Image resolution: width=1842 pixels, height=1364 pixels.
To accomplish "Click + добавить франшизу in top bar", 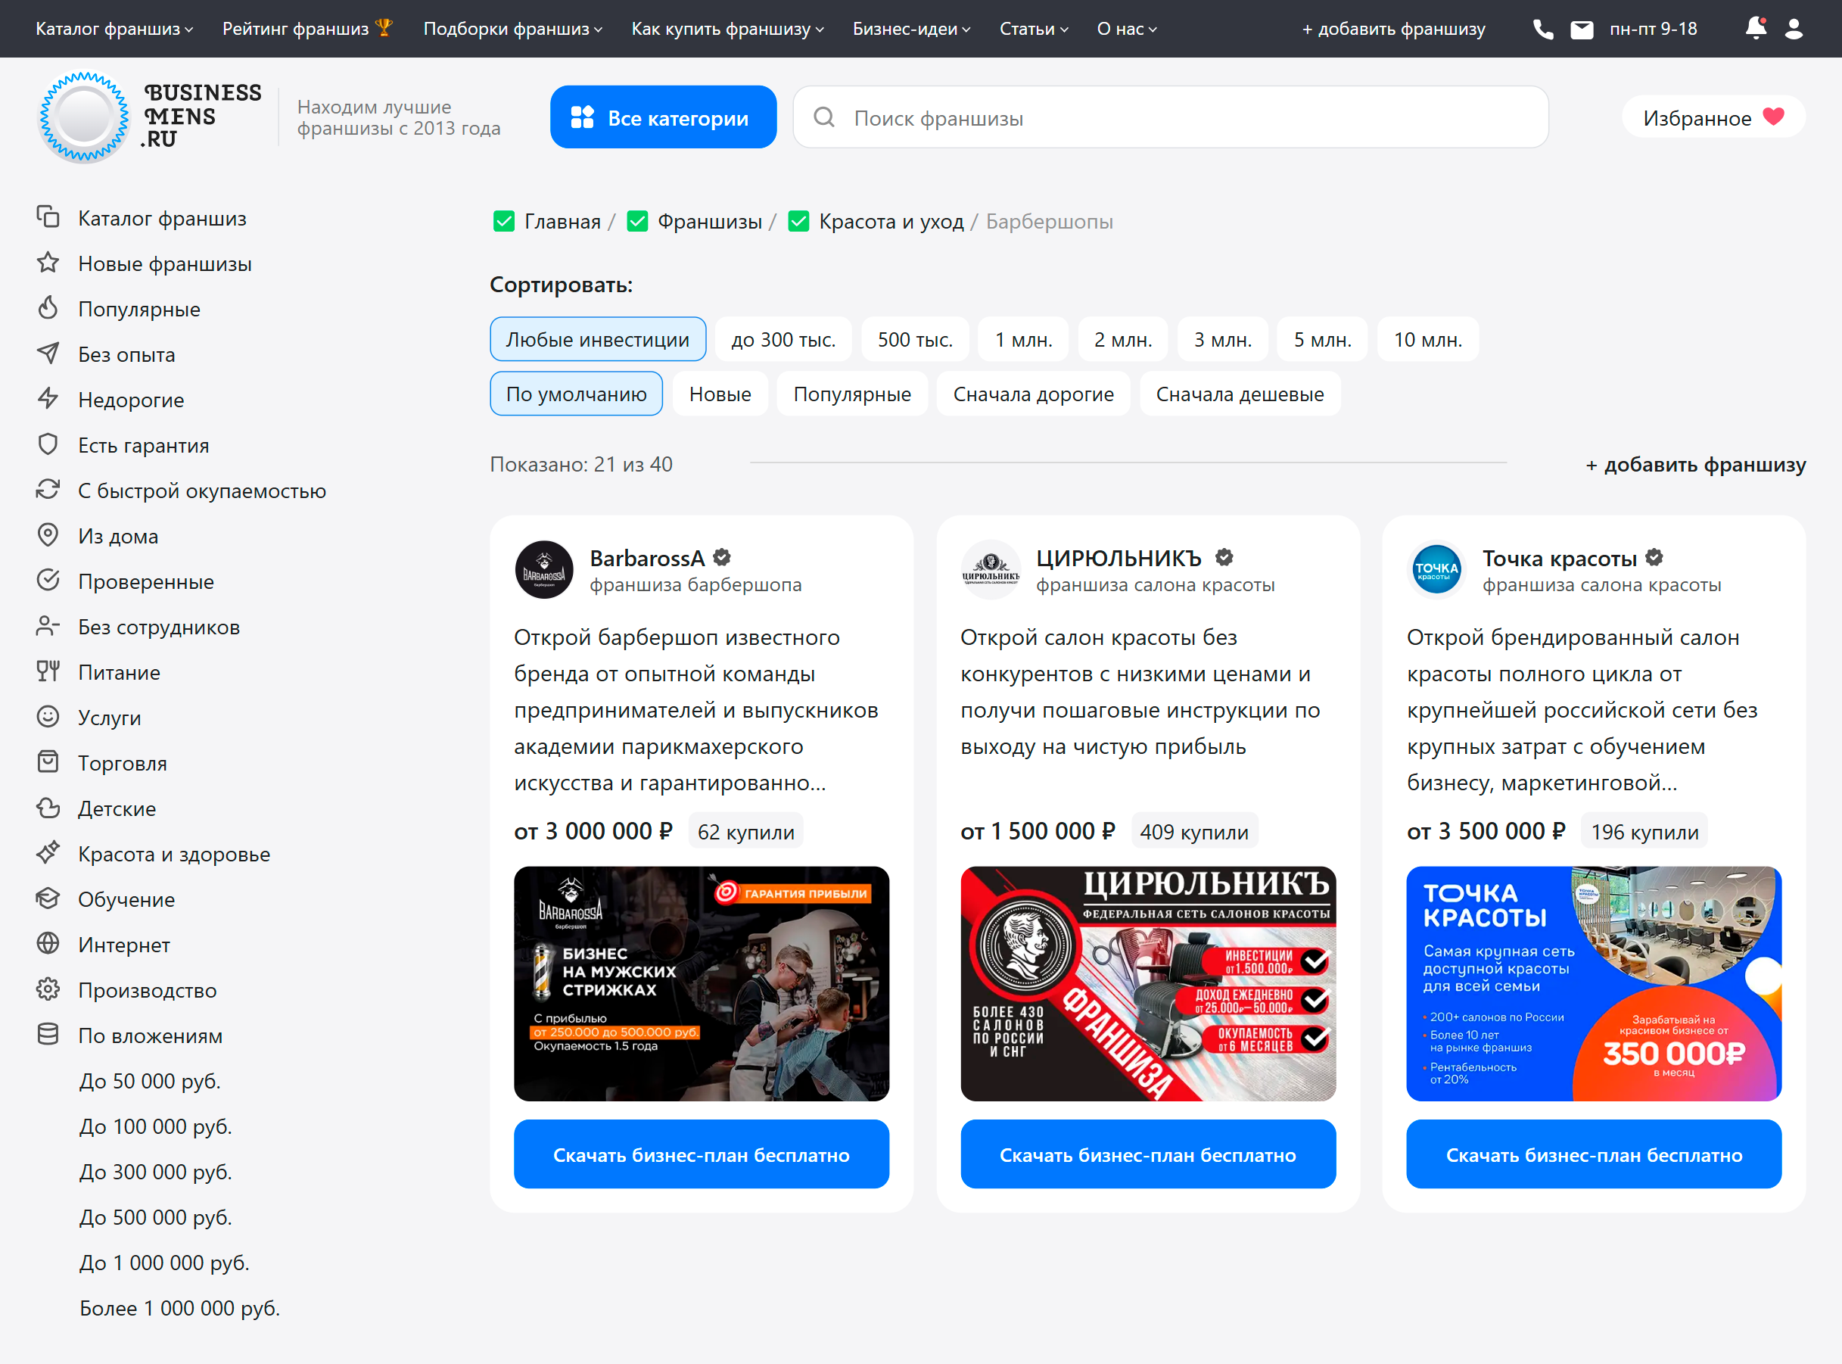I will pyautogui.click(x=1393, y=29).
